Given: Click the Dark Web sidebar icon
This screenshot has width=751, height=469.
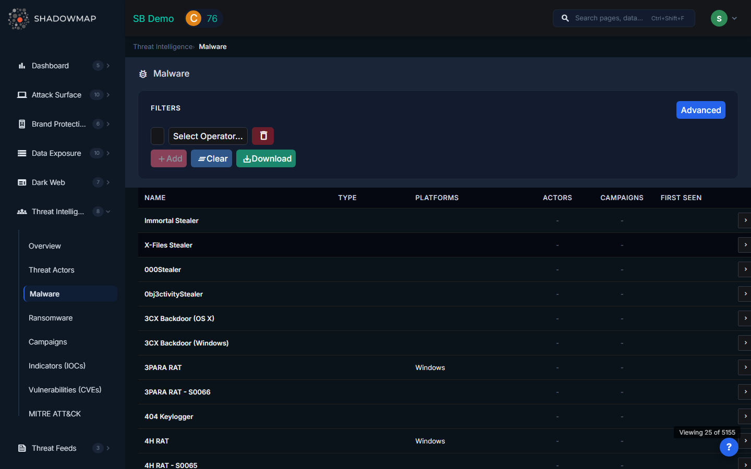Looking at the screenshot, I should click(22, 182).
